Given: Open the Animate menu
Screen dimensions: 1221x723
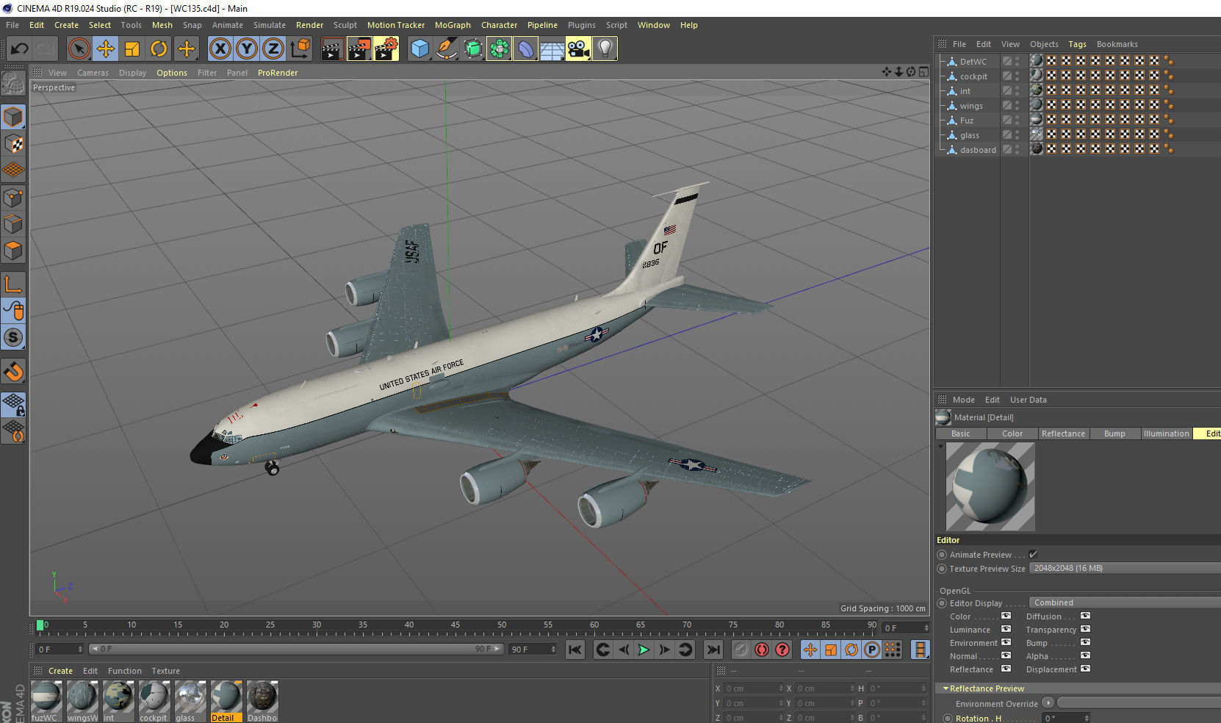Looking at the screenshot, I should (x=228, y=25).
